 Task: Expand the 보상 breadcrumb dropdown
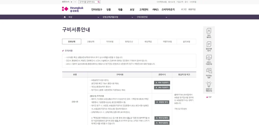(83, 17)
